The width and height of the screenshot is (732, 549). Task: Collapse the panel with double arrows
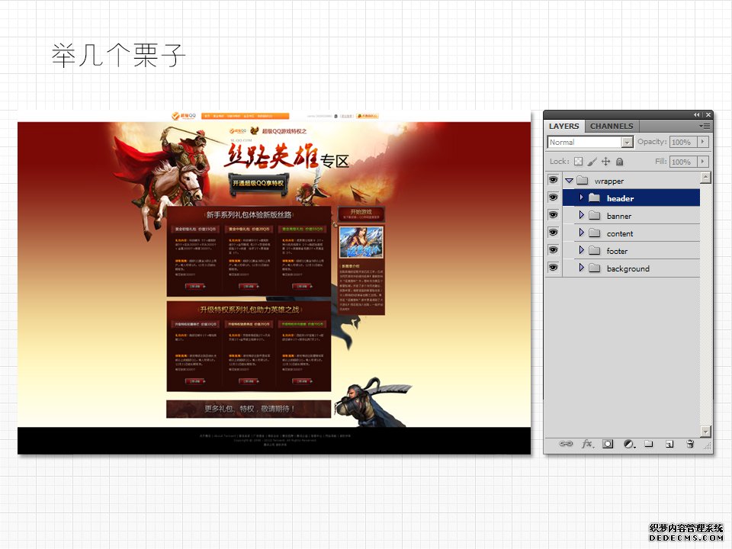point(696,115)
